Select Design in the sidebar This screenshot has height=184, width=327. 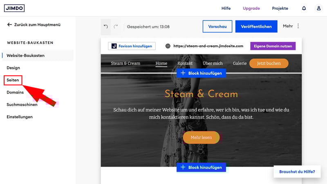tap(13, 68)
